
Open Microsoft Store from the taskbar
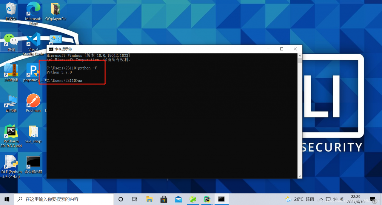coord(164,199)
